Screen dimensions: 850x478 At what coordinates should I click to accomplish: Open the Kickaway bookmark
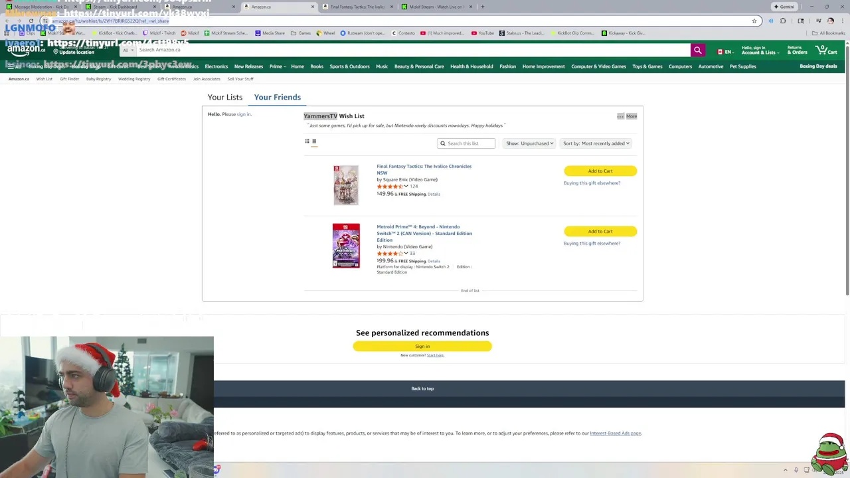[624, 33]
